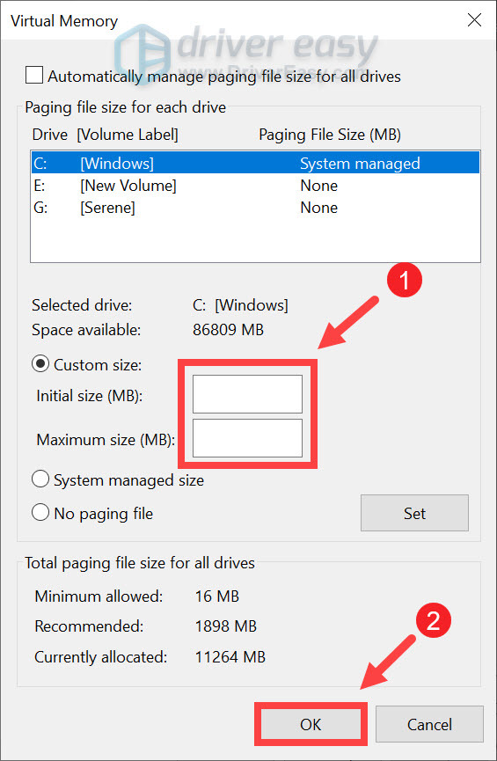Focus the Initial size (MB) field
This screenshot has width=497, height=761.
tap(247, 394)
